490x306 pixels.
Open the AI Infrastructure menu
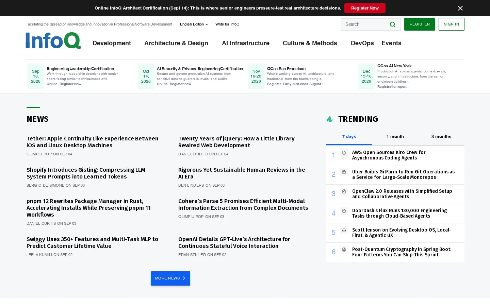(x=246, y=43)
